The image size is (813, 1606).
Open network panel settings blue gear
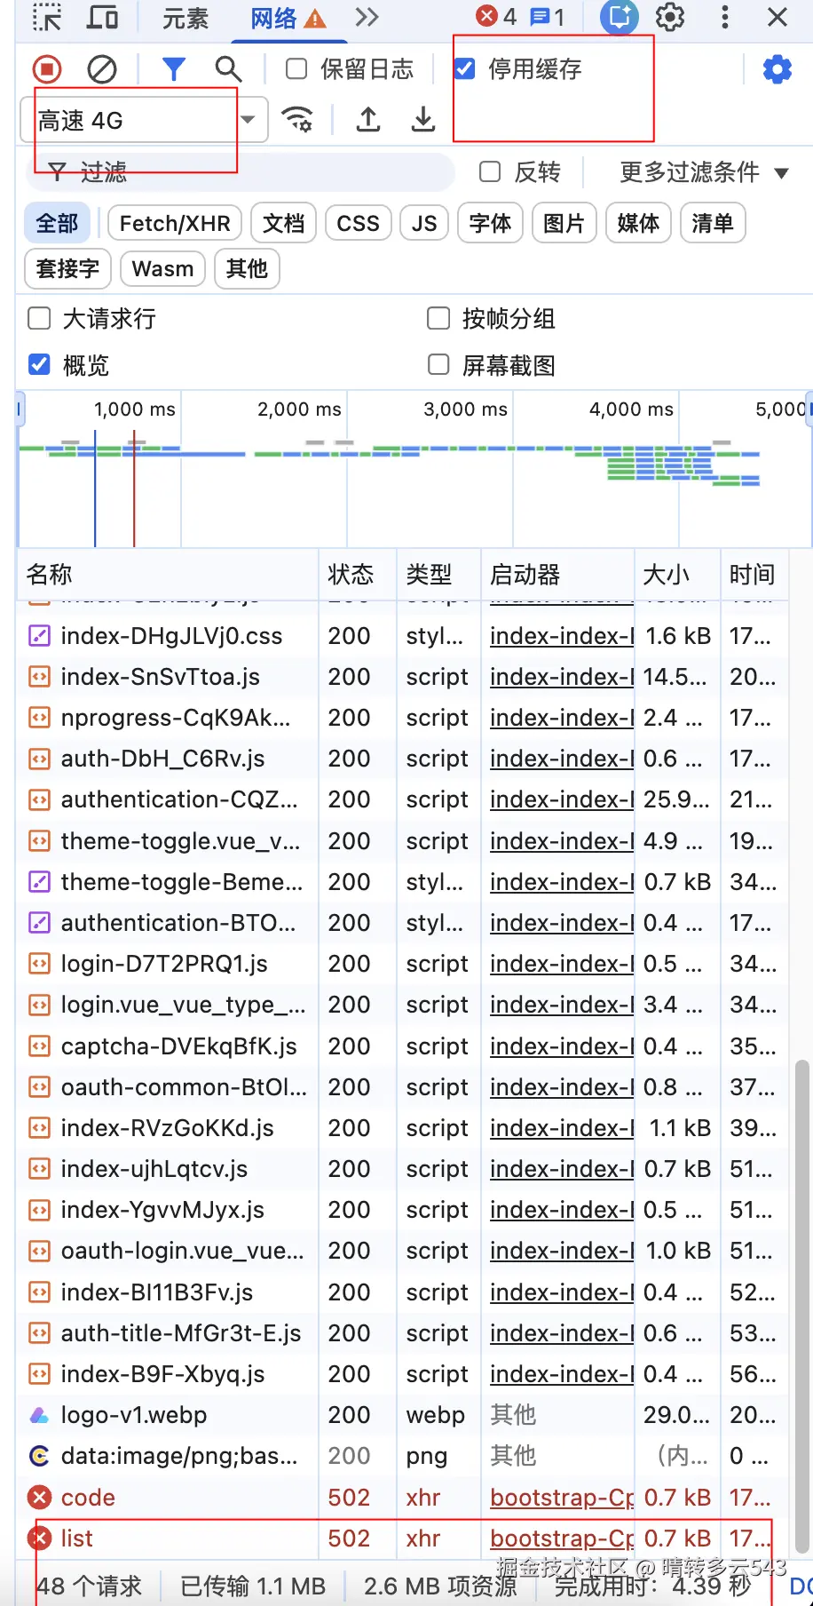(x=777, y=68)
